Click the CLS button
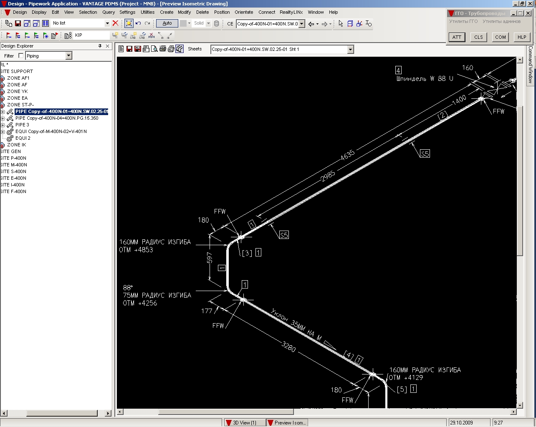This screenshot has width=536, height=427. (479, 37)
